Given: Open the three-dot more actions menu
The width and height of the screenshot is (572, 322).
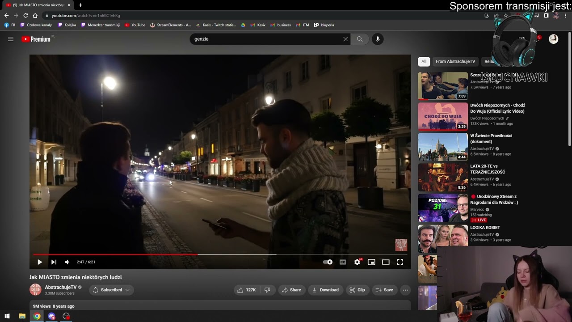Looking at the screenshot, I should [x=405, y=290].
